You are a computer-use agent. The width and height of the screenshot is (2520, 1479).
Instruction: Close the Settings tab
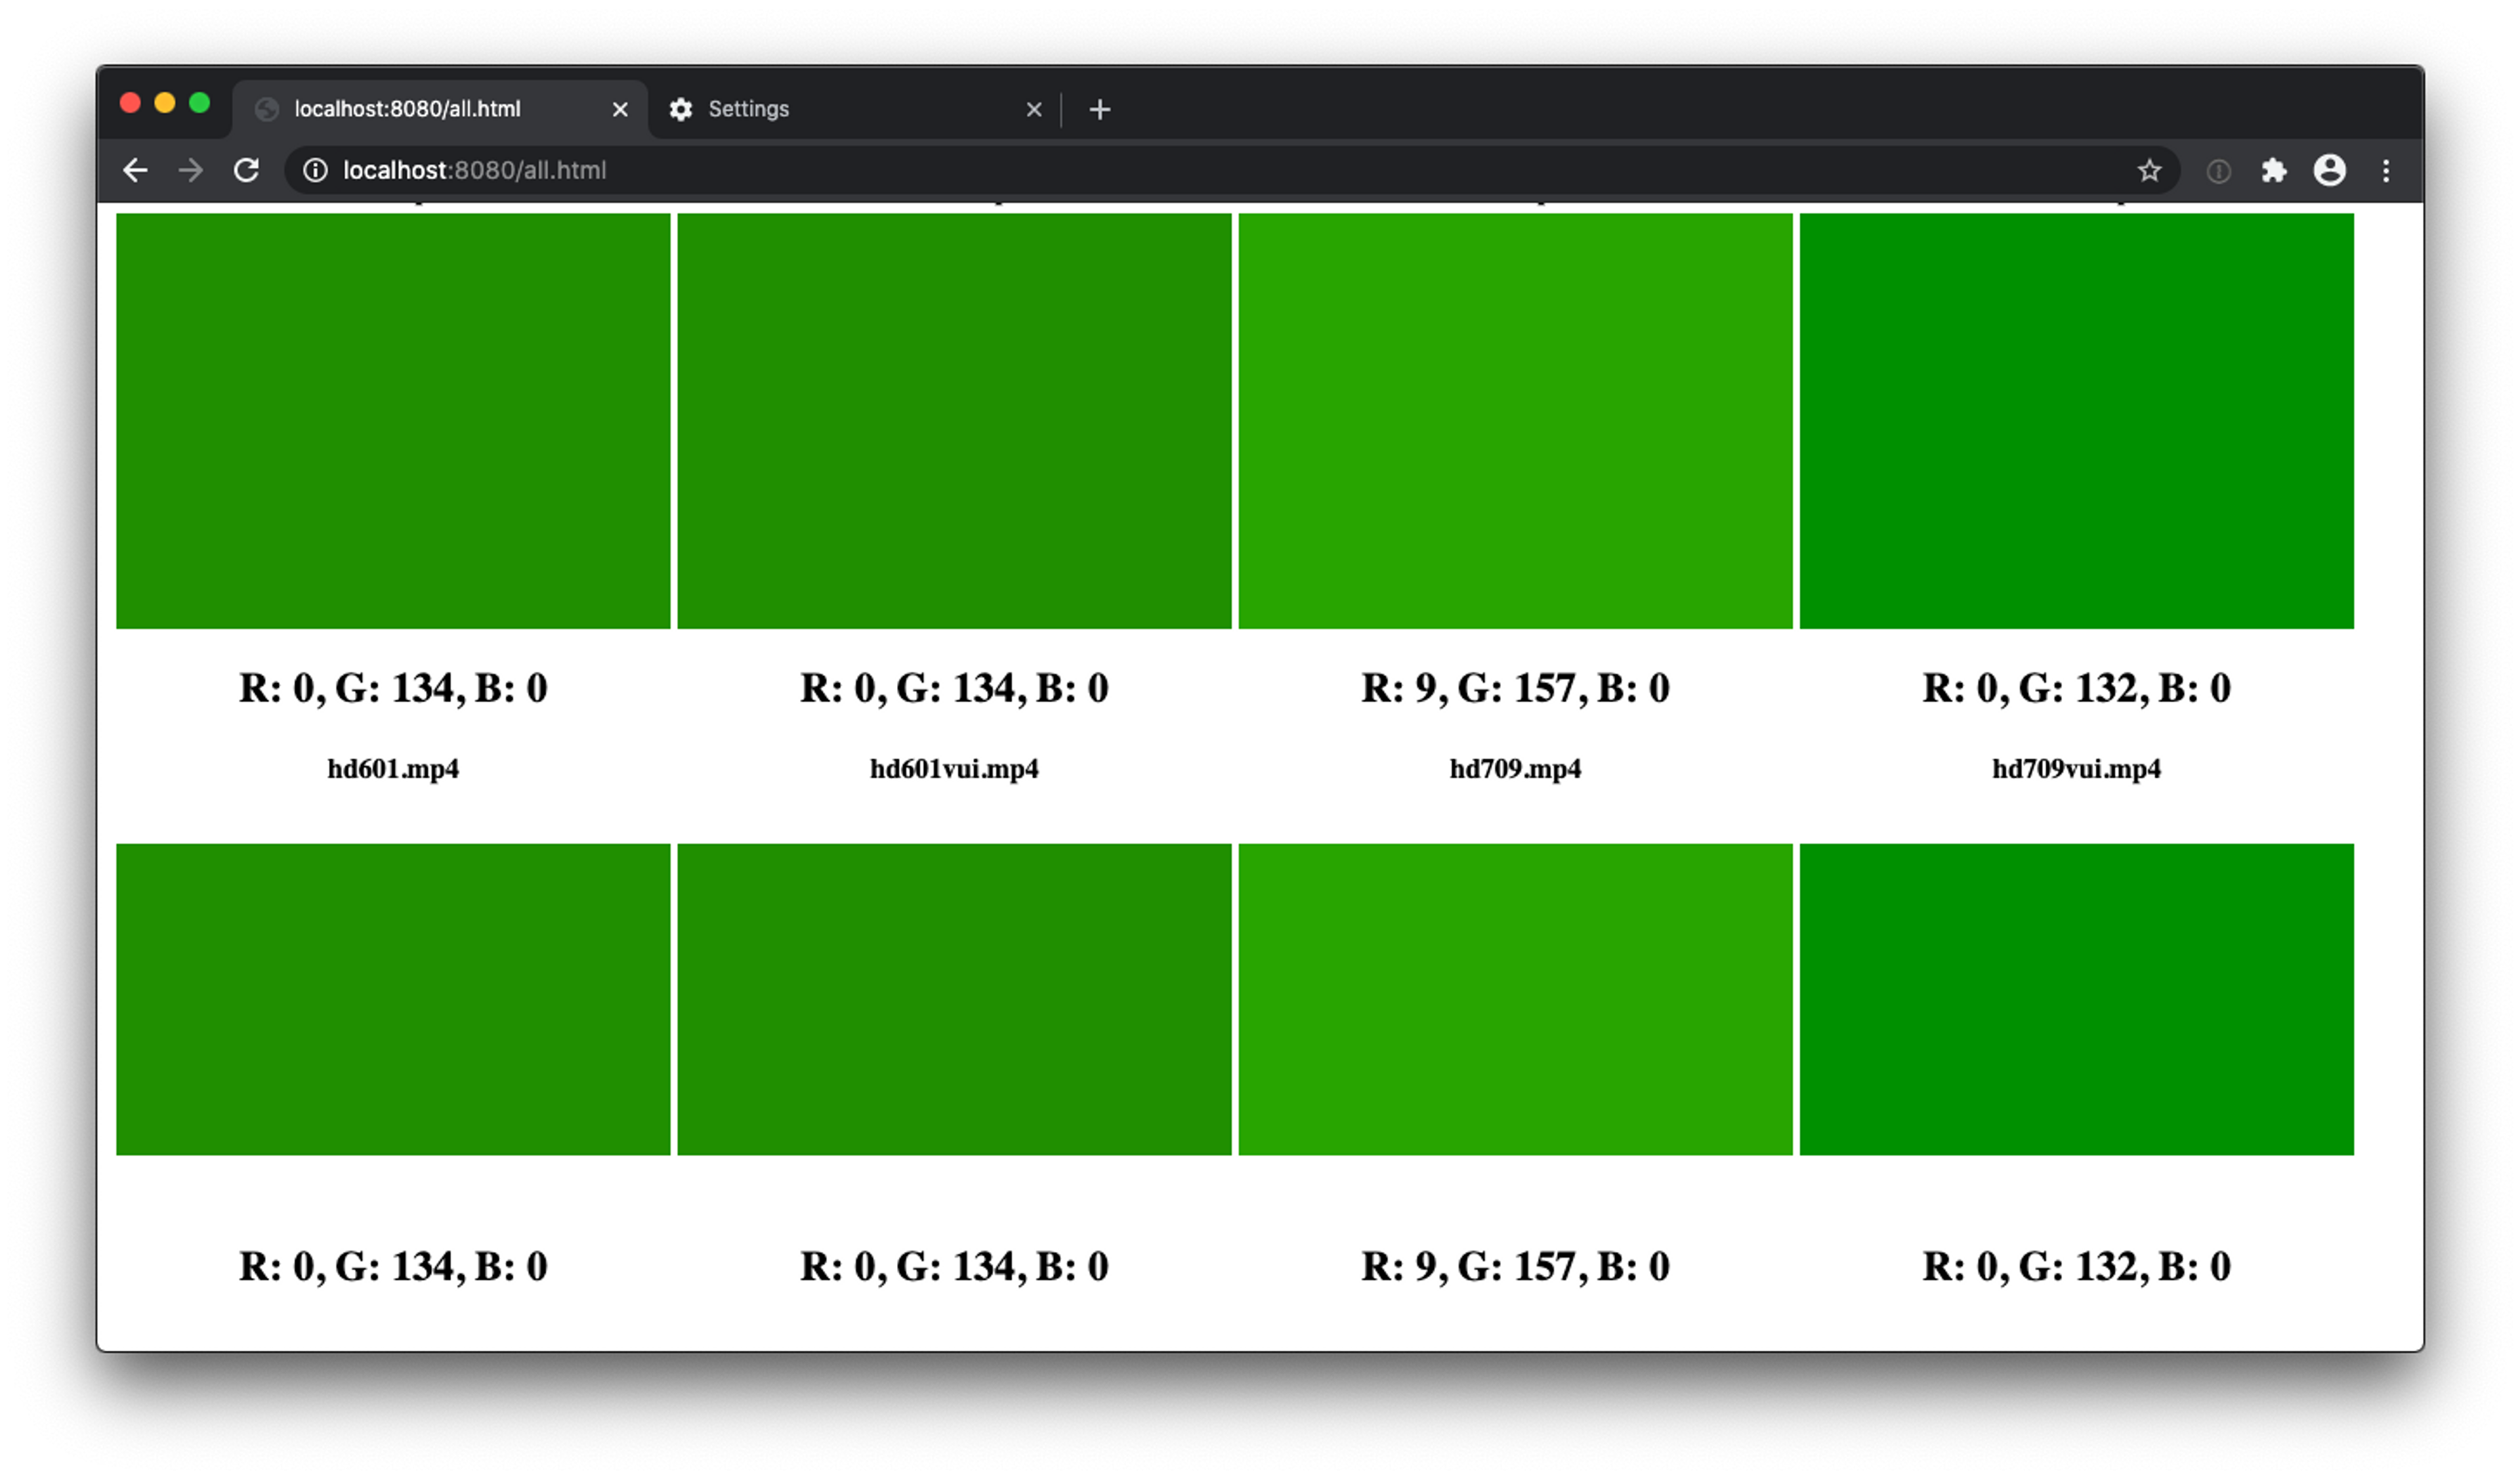point(1034,109)
